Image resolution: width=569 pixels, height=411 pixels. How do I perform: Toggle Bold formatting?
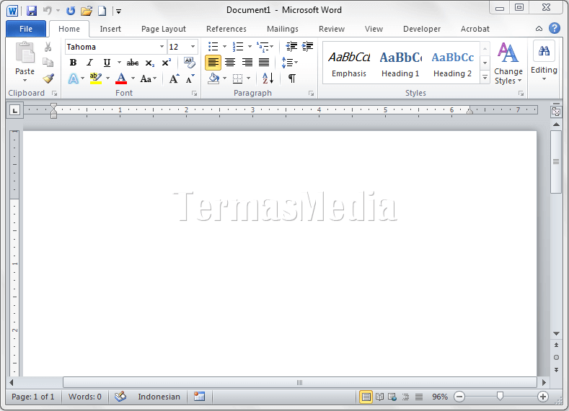pos(73,63)
